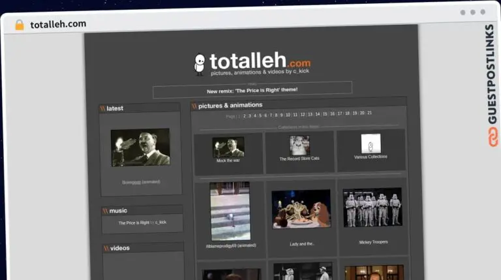Click the 'Lady and the..' caption
The width and height of the screenshot is (501, 280).
click(x=302, y=244)
